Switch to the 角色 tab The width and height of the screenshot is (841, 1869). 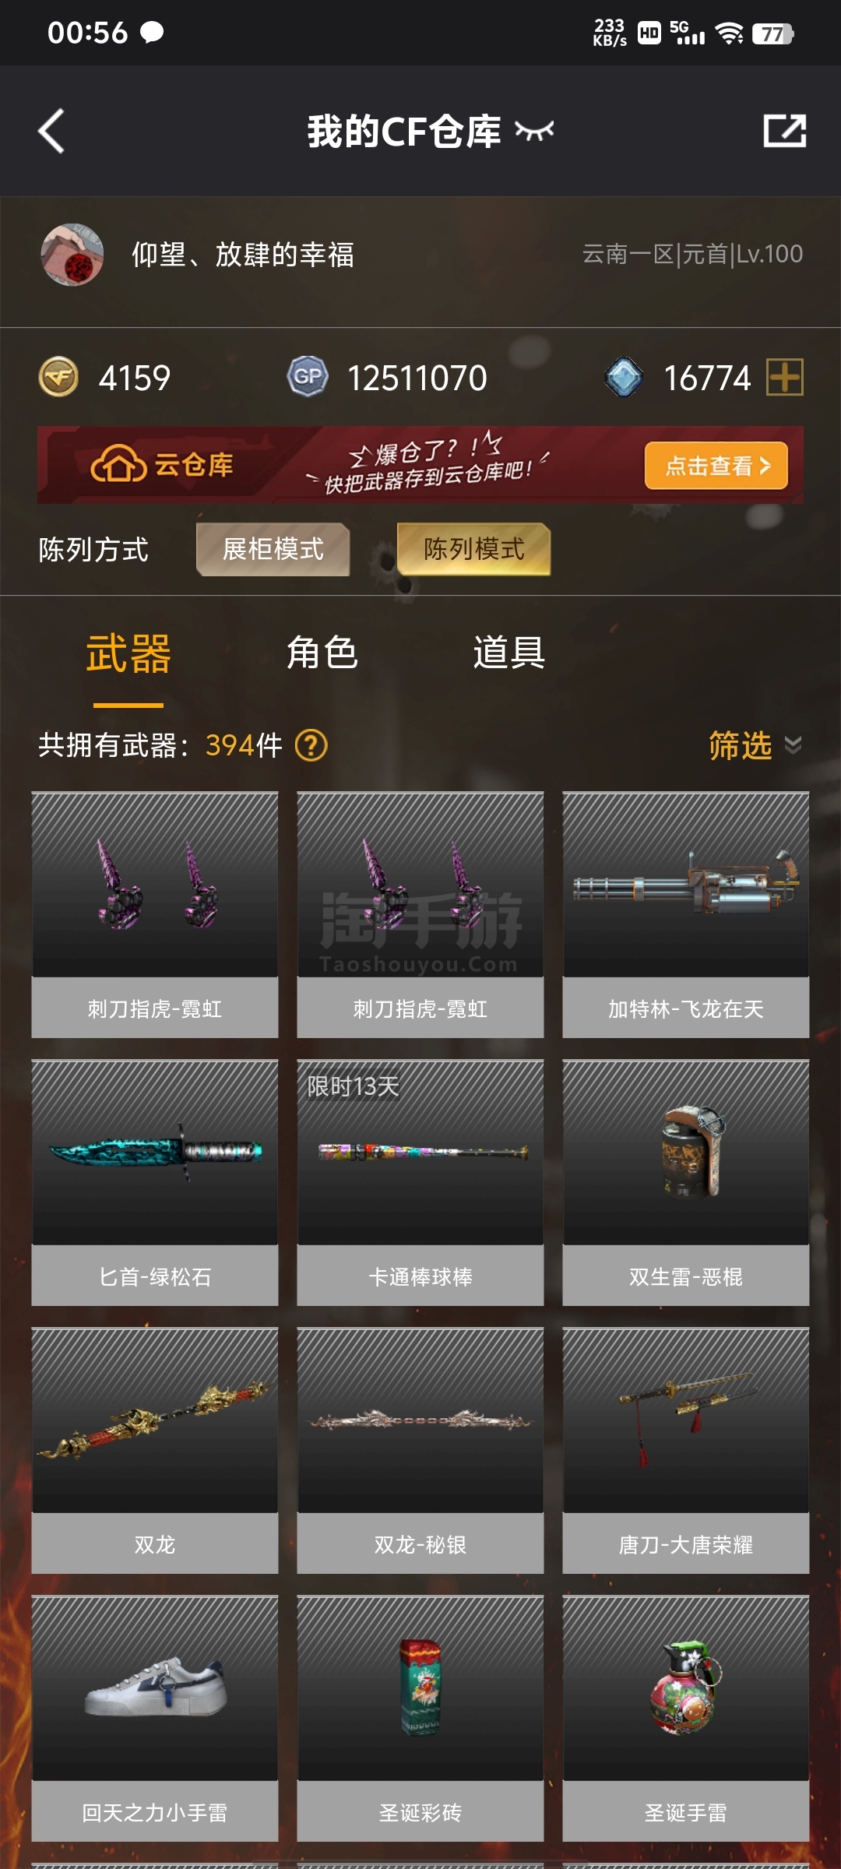[x=322, y=653]
